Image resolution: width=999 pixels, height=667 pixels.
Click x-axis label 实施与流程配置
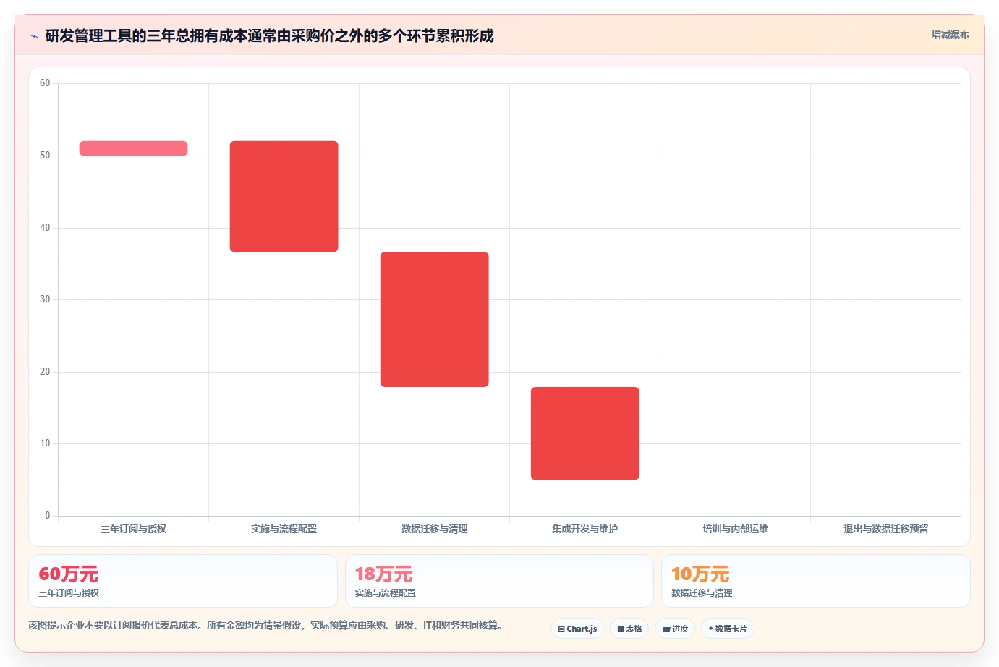point(284,529)
